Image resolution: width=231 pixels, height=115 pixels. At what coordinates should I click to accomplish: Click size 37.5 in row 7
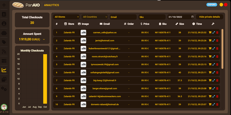pos(180,80)
